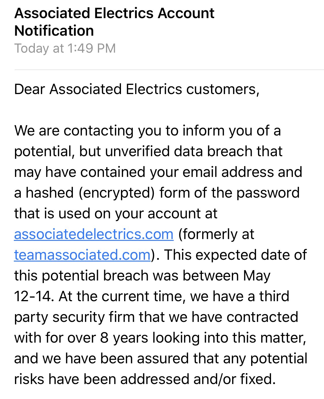This screenshot has width=324, height=399.
Task: Tap the phrase looking into this matter
Action: (x=229, y=338)
